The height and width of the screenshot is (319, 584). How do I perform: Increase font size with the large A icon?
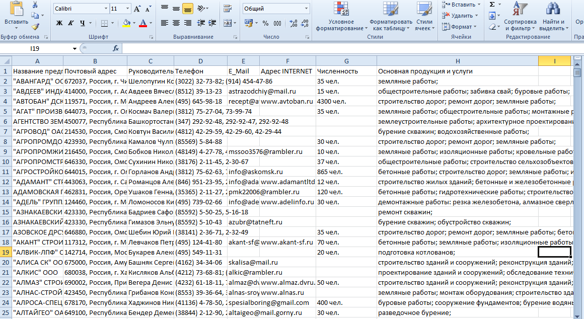coord(137,9)
